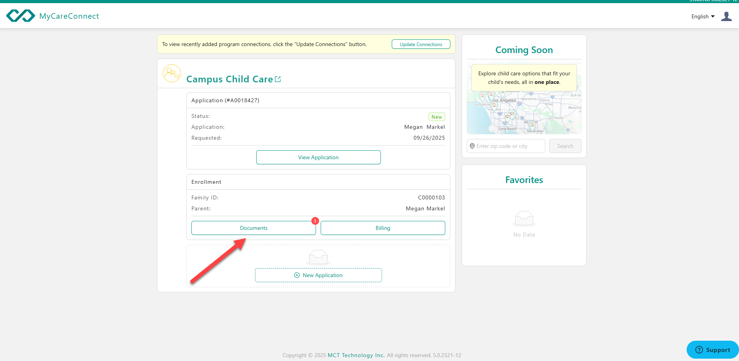Open the Billing button
Image resolution: width=739 pixels, height=361 pixels.
(x=383, y=228)
